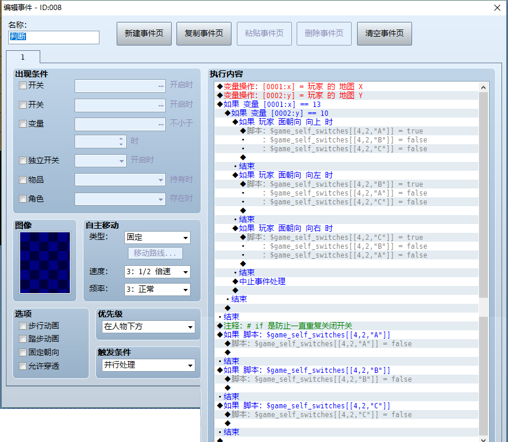Click the 清空事件页 button

click(384, 34)
